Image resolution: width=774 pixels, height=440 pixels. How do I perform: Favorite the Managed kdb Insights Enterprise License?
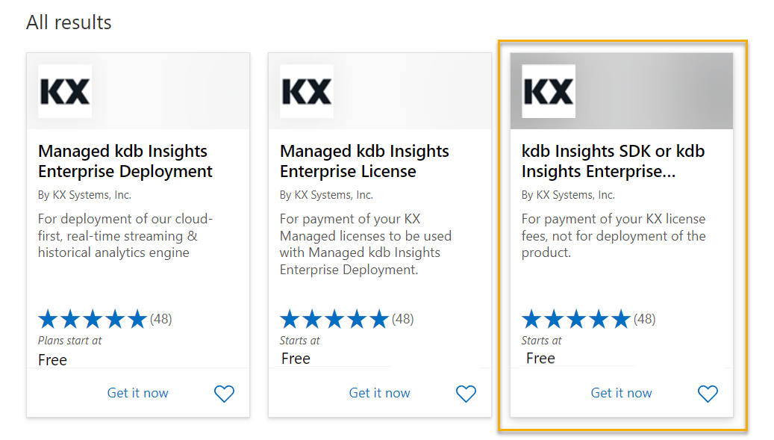point(466,394)
